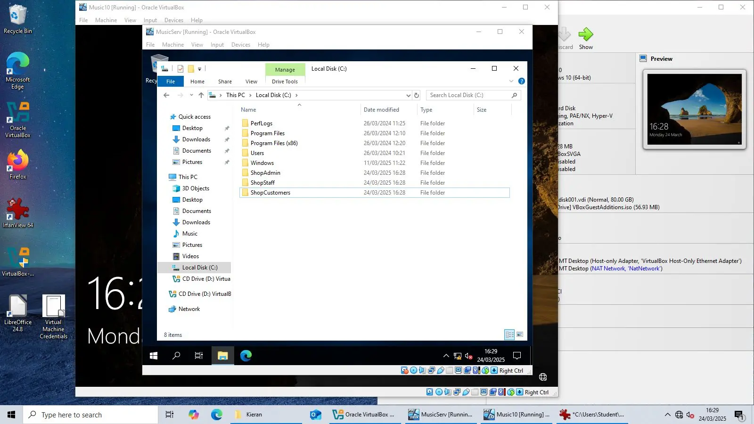754x424 pixels.
Task: Open the guest Action Center notification icon
Action: (517, 356)
